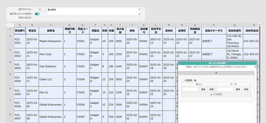Select column header A
The height and width of the screenshot is (123, 266).
click(x=20, y=25)
